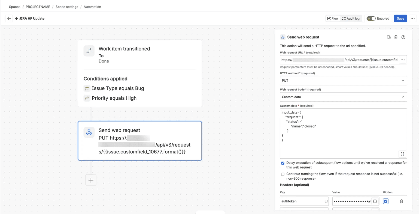Open Automation breadcrumb link
Image resolution: width=419 pixels, height=214 pixels.
92,7
